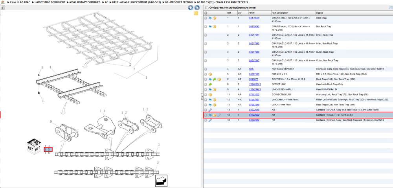Screen dimensions: 393x188
Task: Navigate forward with the right arrow button
Action: click(197, 8)
